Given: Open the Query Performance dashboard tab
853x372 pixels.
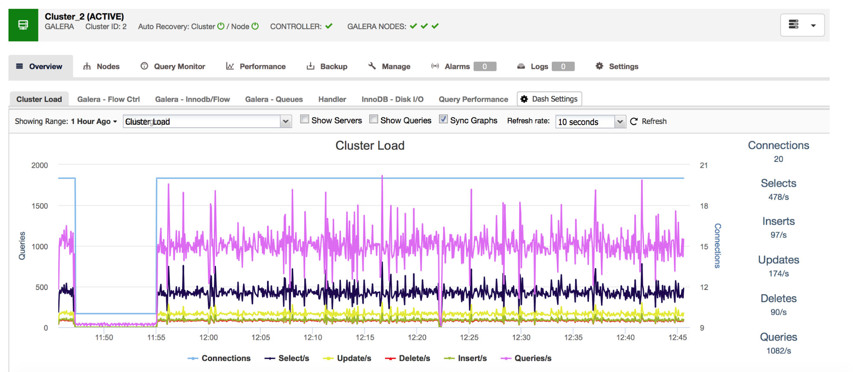Looking at the screenshot, I should click(x=473, y=99).
